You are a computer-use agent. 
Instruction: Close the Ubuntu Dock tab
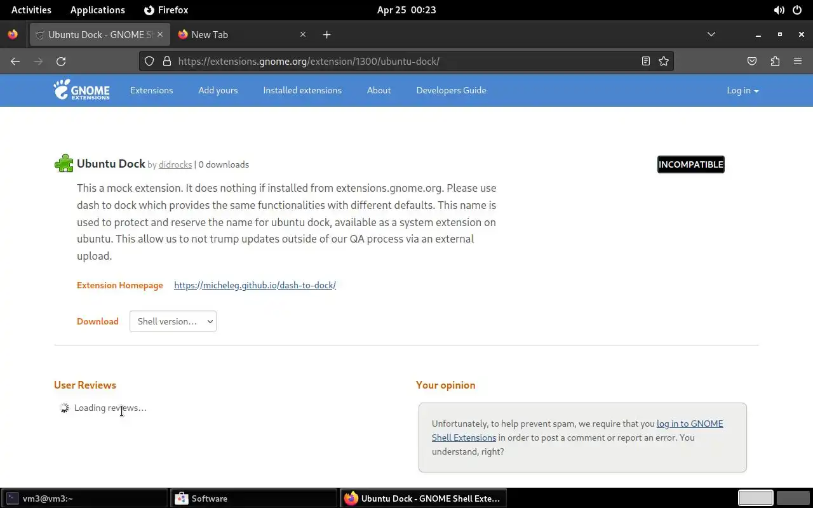point(160,34)
